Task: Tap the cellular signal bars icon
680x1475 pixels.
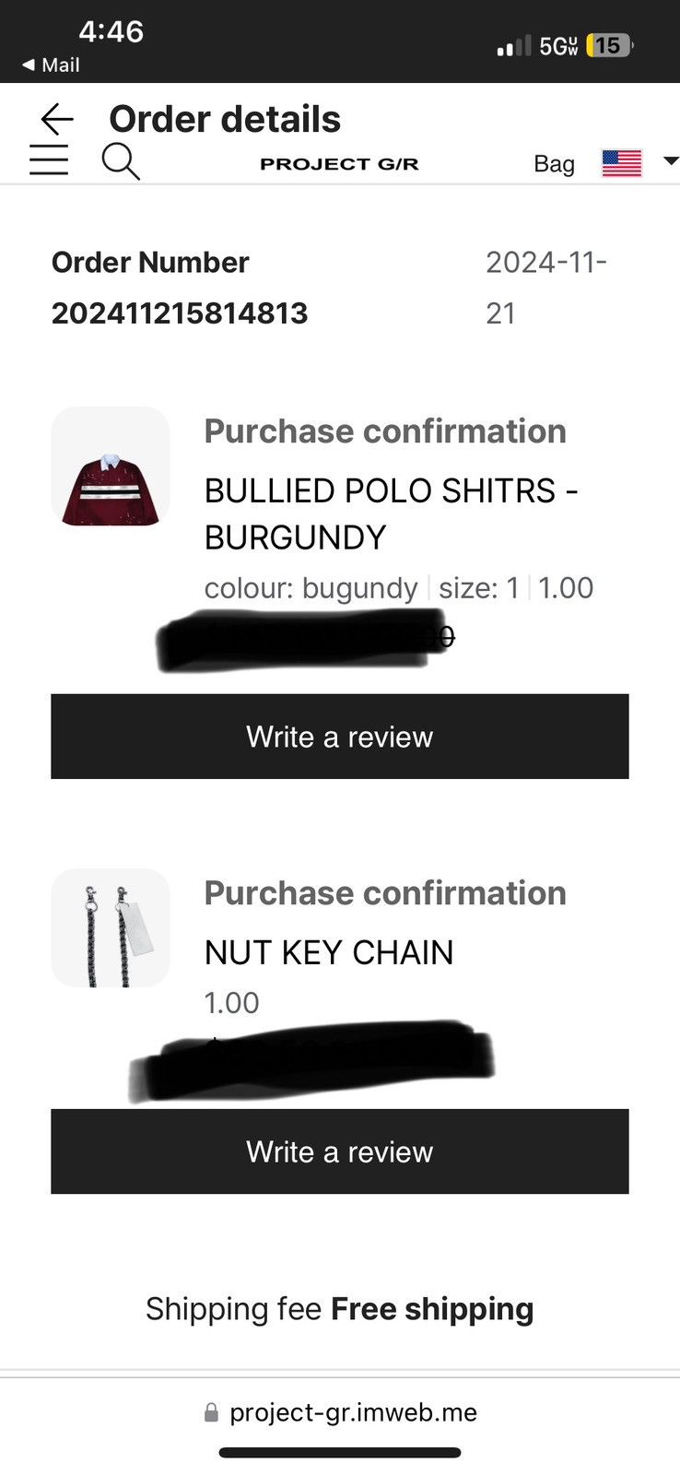Action: [513, 46]
